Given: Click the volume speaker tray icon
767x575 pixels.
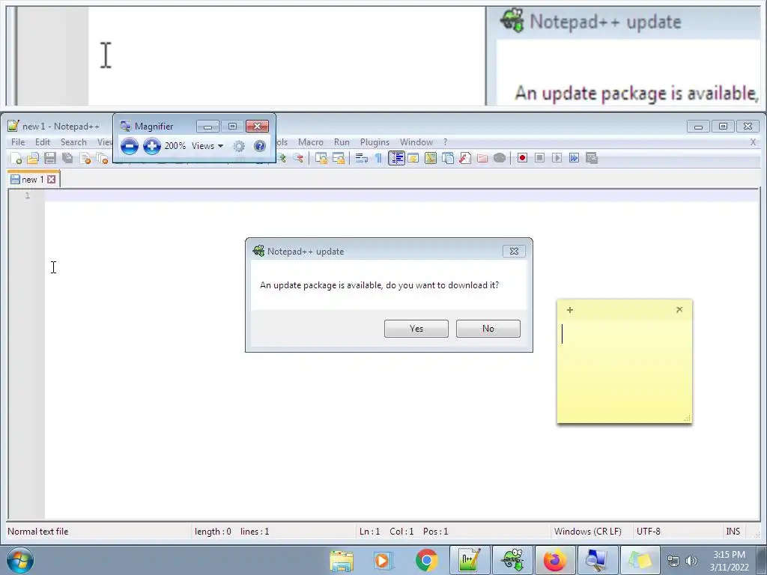Looking at the screenshot, I should [691, 561].
